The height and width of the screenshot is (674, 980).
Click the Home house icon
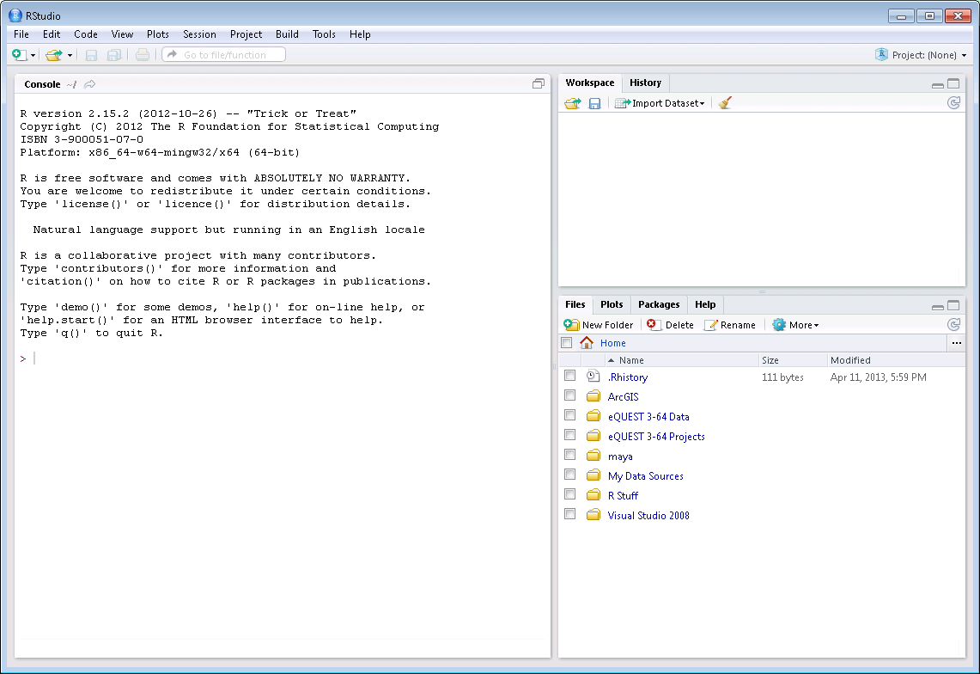pos(587,342)
